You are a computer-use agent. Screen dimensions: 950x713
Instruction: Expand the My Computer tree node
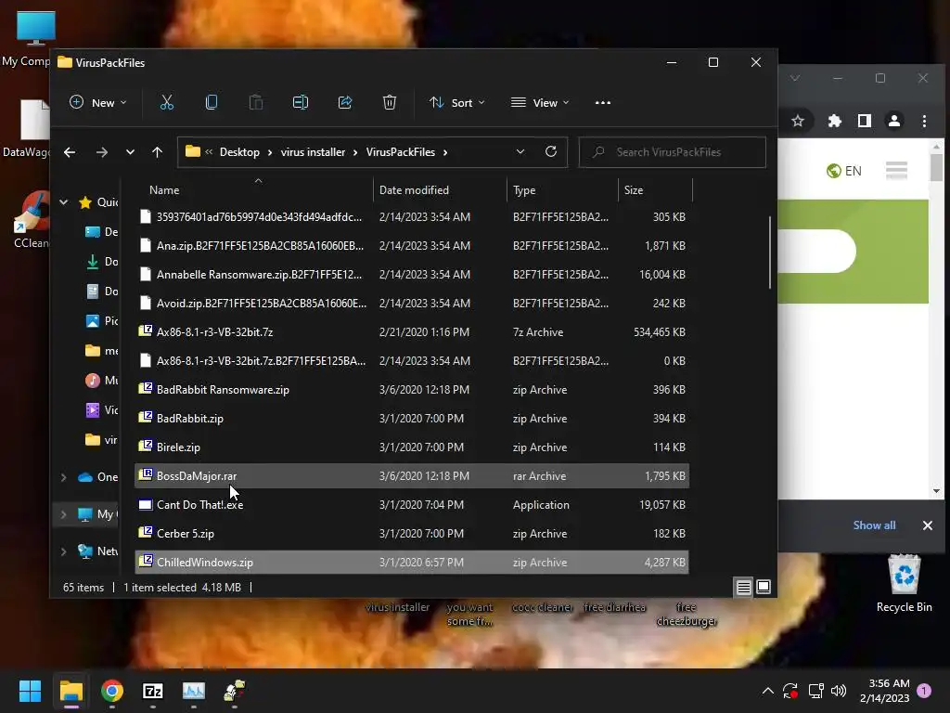pos(64,514)
